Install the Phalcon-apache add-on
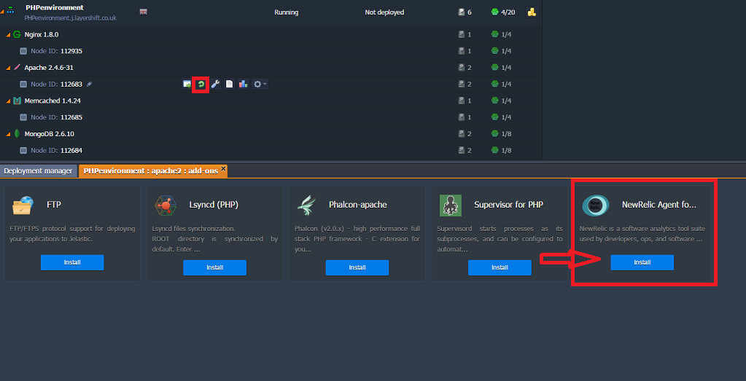 (x=357, y=267)
